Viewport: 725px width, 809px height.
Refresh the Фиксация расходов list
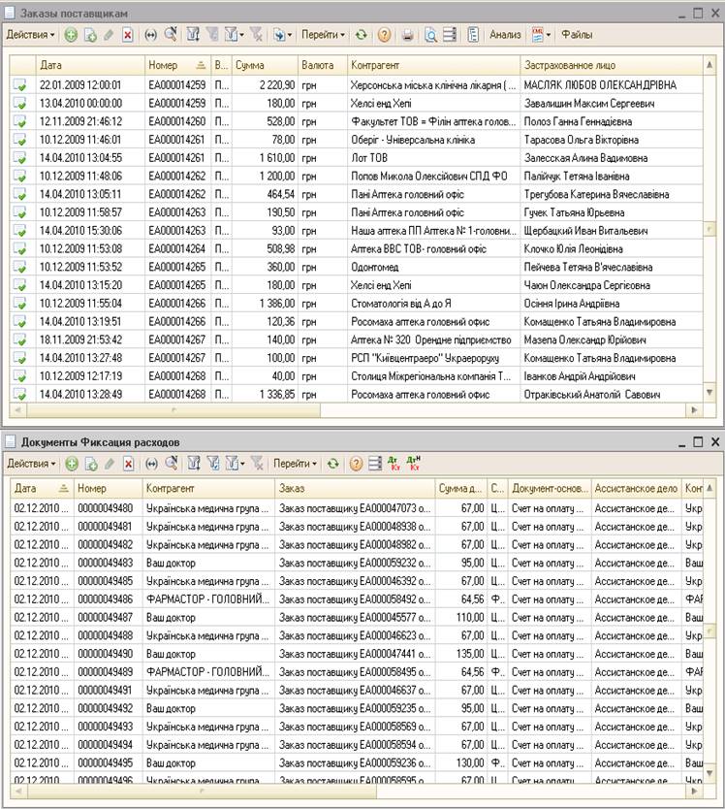[333, 464]
